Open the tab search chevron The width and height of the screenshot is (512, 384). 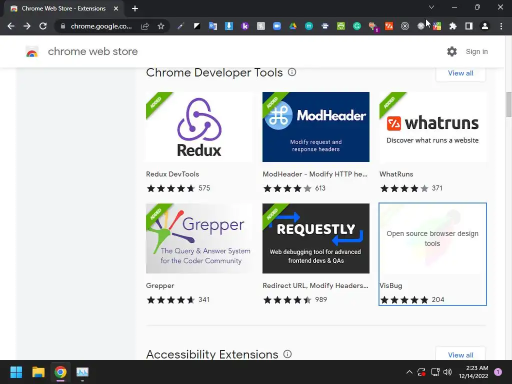click(x=431, y=7)
